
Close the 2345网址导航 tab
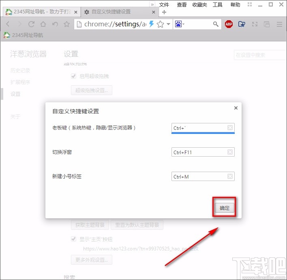76,12
